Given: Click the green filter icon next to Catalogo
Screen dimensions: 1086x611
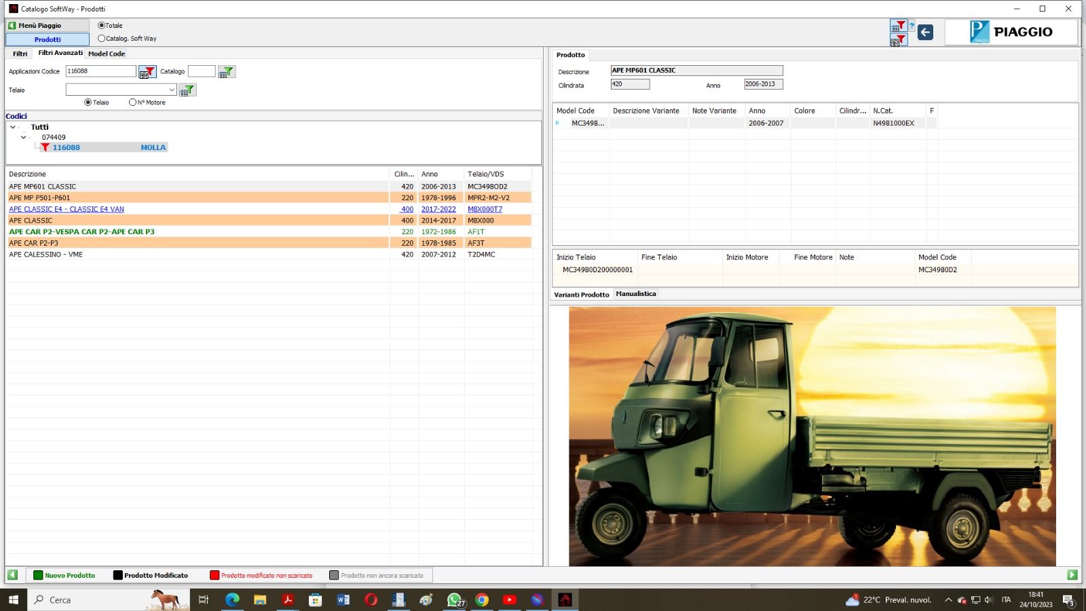Looking at the screenshot, I should coord(227,72).
